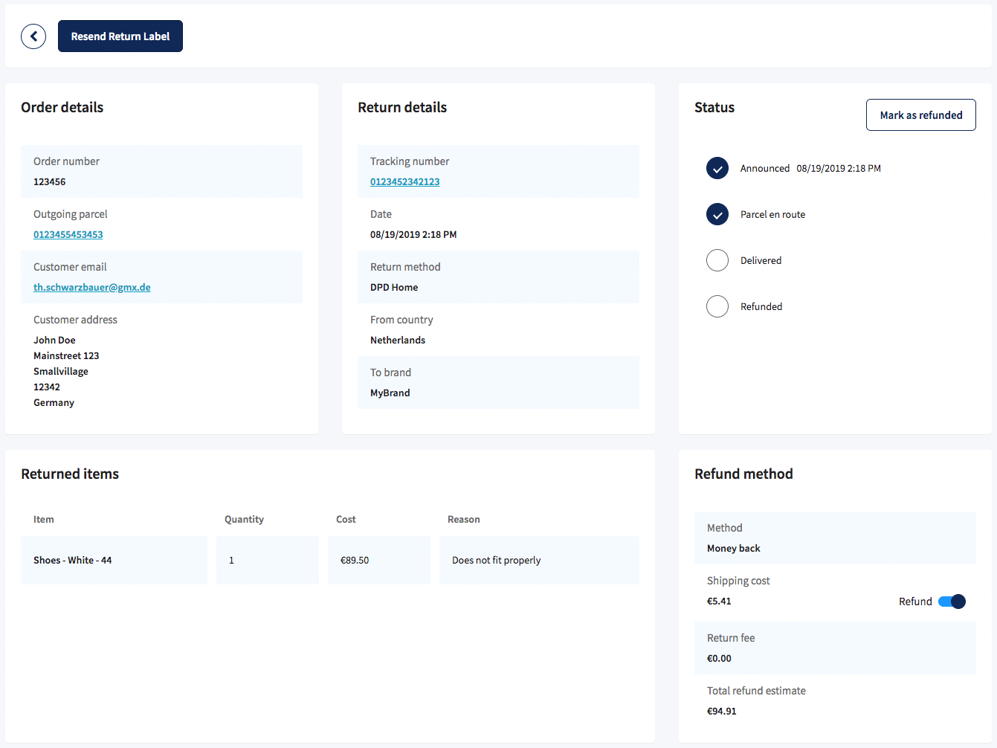This screenshot has height=748, width=997.
Task: Click the Quantity column header
Action: 244,519
